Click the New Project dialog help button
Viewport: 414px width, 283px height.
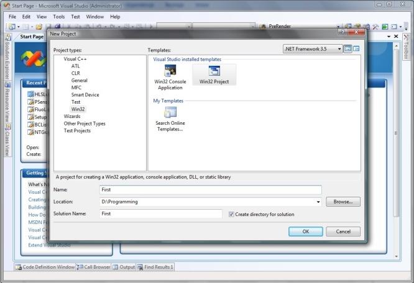coord(343,32)
